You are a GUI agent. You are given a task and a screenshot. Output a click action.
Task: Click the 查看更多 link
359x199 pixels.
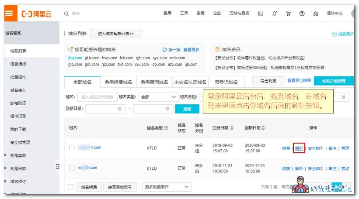point(191,50)
